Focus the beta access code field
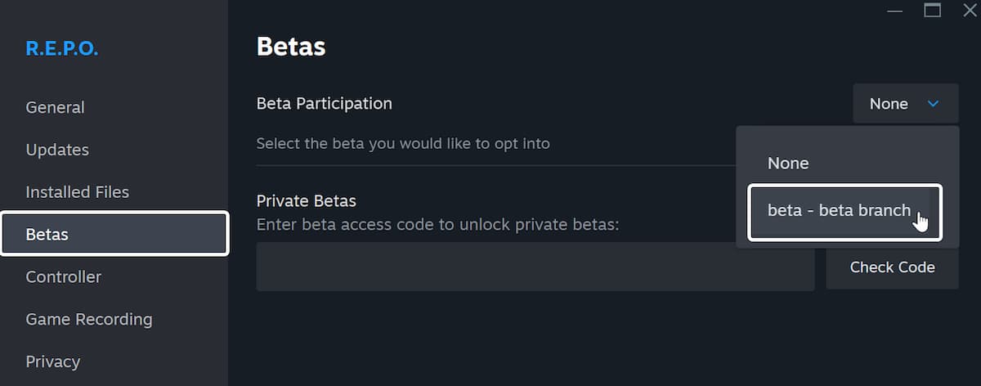 (x=535, y=267)
